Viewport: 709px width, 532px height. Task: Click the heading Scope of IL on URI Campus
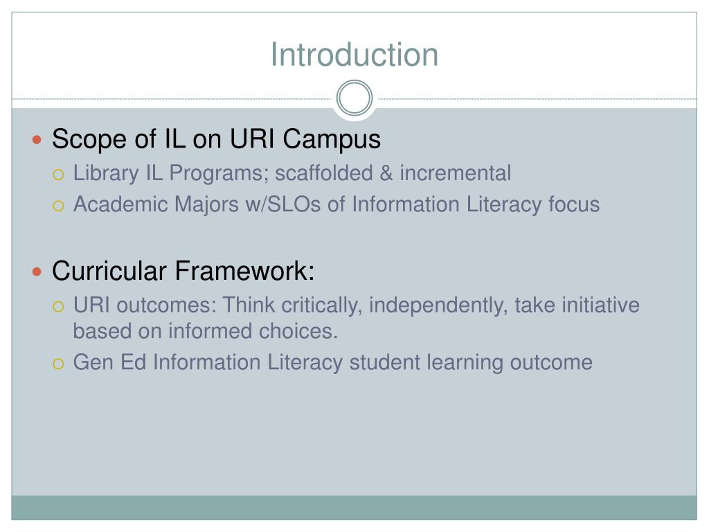point(216,139)
